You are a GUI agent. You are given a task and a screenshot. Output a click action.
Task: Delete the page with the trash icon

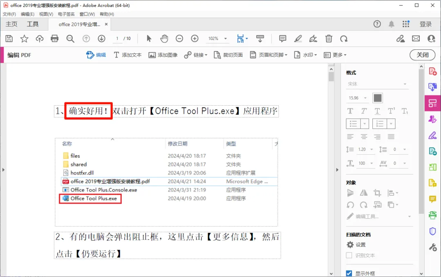click(x=328, y=38)
